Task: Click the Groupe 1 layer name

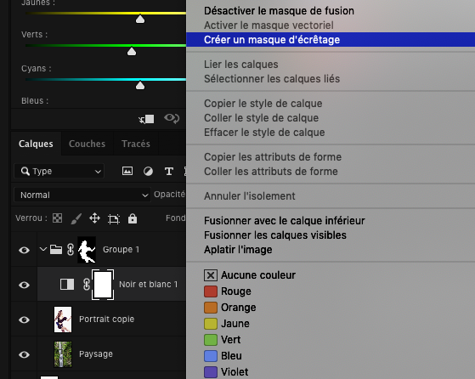Action: click(x=122, y=250)
